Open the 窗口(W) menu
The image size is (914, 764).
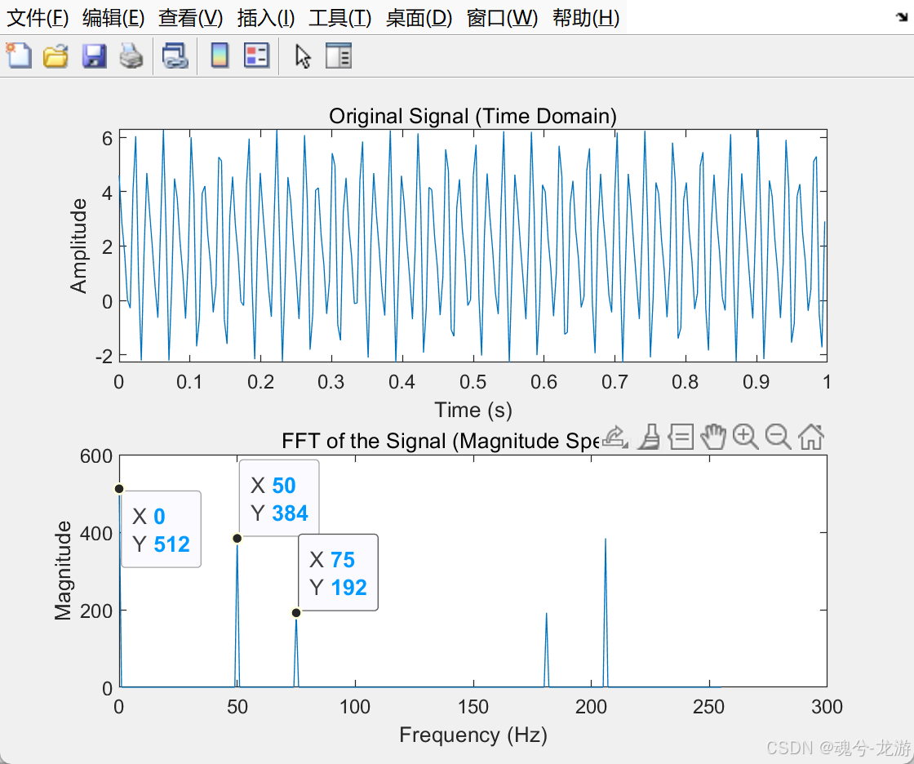[502, 18]
